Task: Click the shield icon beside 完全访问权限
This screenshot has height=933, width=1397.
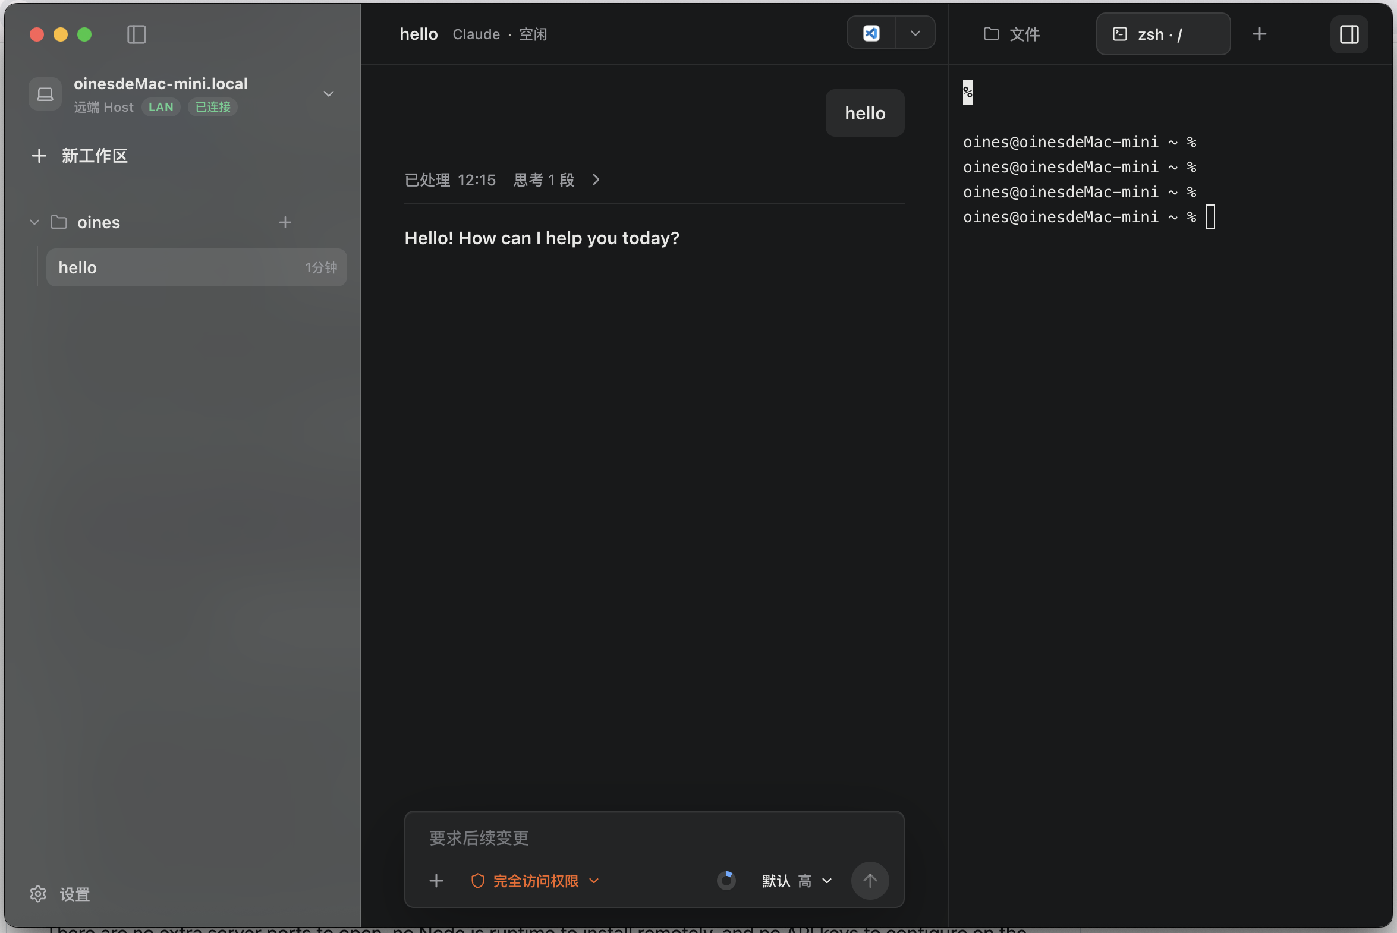Action: pos(477,881)
